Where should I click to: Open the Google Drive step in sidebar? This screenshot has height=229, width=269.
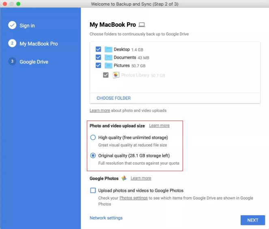(34, 62)
